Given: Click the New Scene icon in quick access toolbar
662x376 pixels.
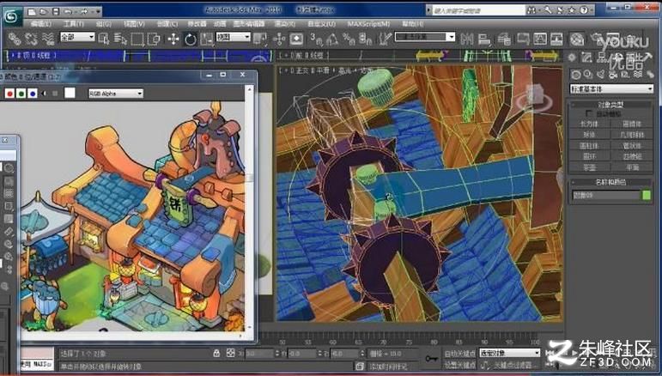Looking at the screenshot, I should 31,12.
